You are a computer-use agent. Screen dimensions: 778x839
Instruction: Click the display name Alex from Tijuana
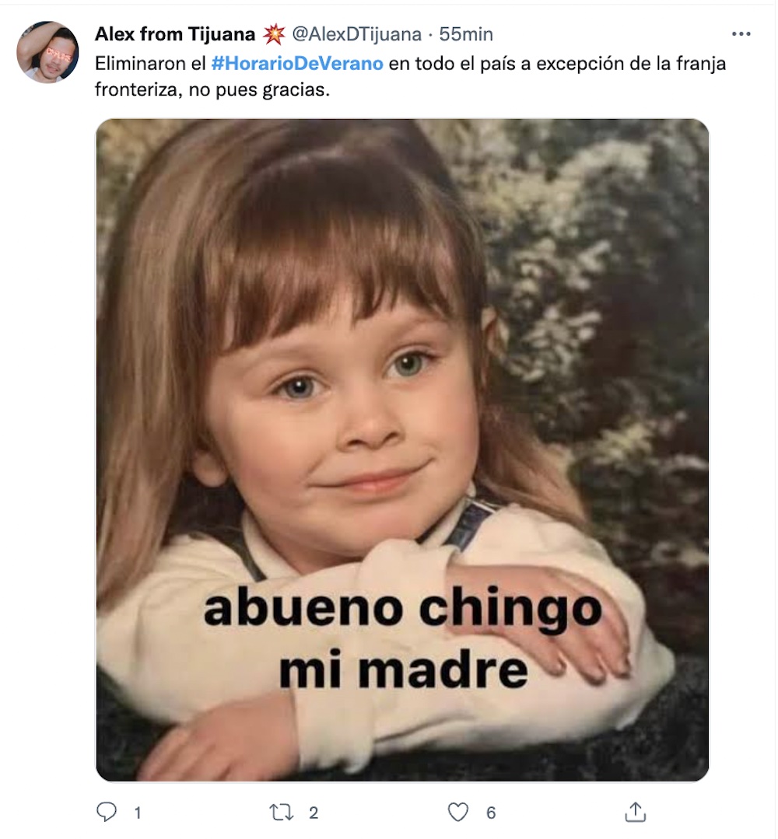click(175, 34)
